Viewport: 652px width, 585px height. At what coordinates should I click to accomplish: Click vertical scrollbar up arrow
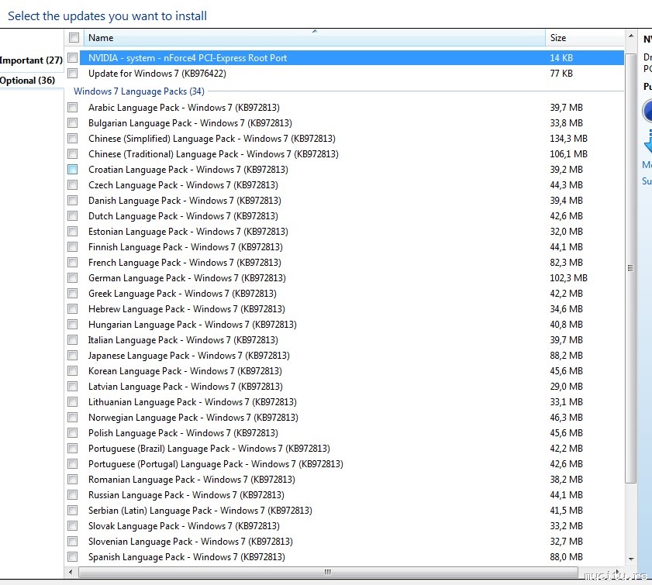pyautogui.click(x=631, y=36)
